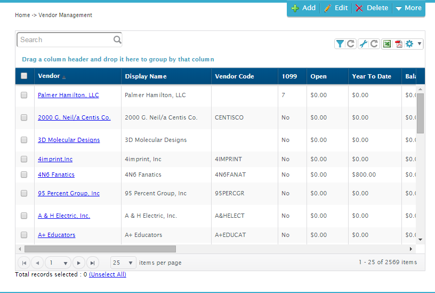The image size is (435, 293).
Task: Open the Palmer Hamilton, LLC vendor link
Action: click(x=68, y=95)
